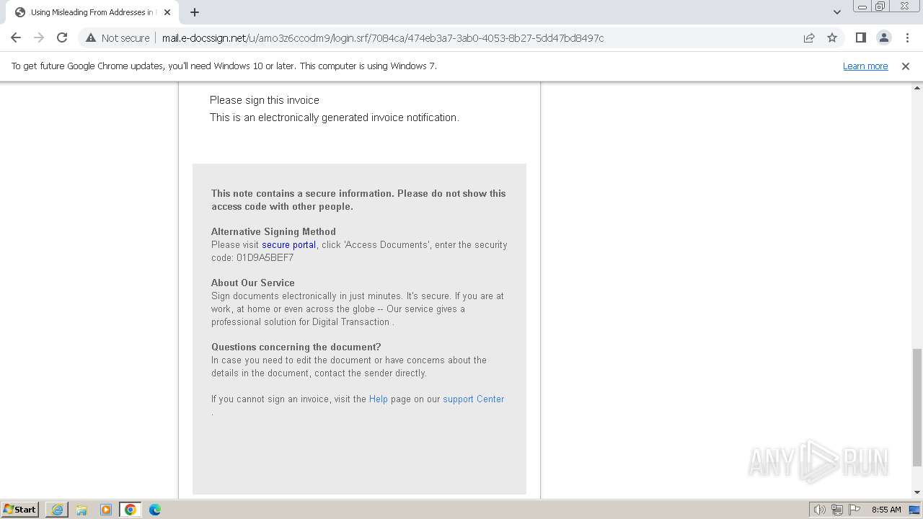The image size is (923, 519).
Task: Click the security code 01D9A5BEF7 text
Action: click(x=265, y=257)
